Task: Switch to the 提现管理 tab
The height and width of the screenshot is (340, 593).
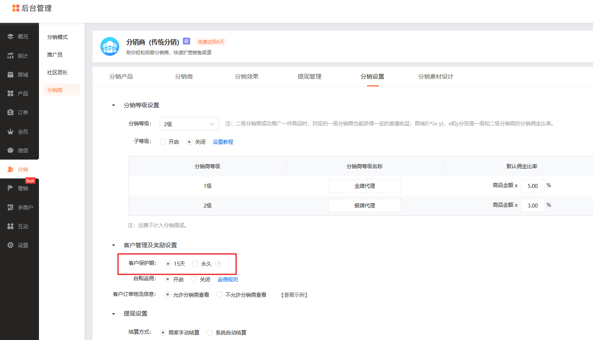Action: point(310,77)
